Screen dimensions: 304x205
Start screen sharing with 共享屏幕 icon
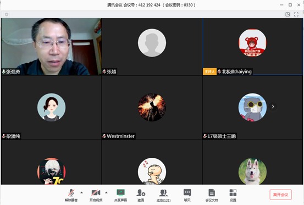pos(120,195)
